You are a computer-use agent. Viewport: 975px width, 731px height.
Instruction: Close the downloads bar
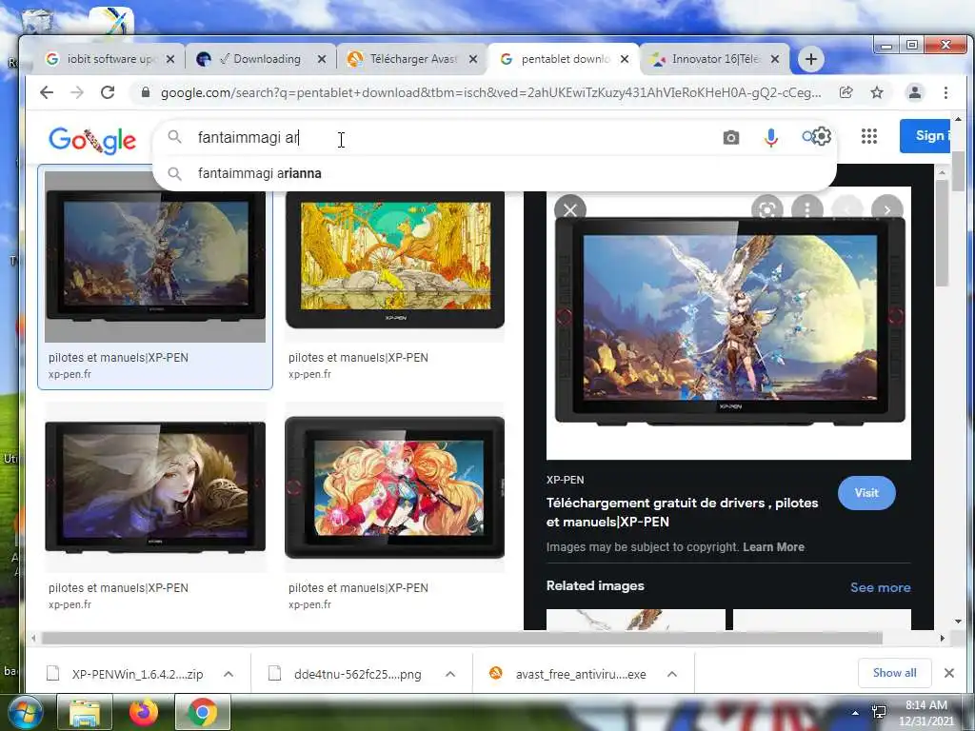pyautogui.click(x=949, y=673)
